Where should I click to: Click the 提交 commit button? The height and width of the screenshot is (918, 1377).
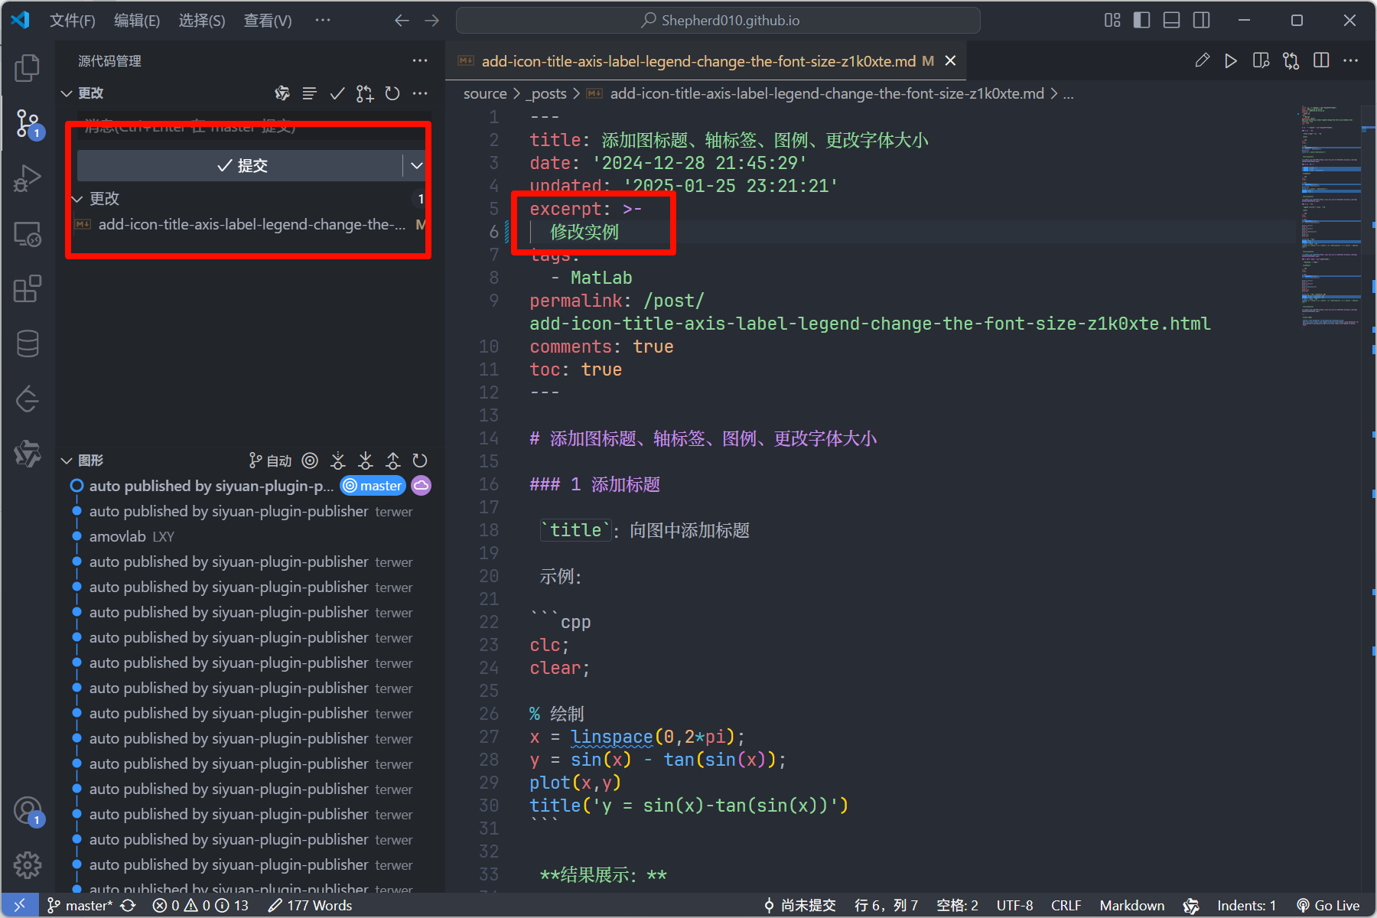click(x=240, y=165)
